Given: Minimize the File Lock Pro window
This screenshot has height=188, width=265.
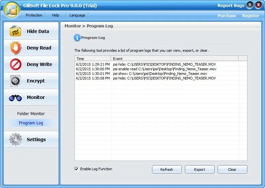Looking at the screenshot, I should pyautogui.click(x=250, y=5).
